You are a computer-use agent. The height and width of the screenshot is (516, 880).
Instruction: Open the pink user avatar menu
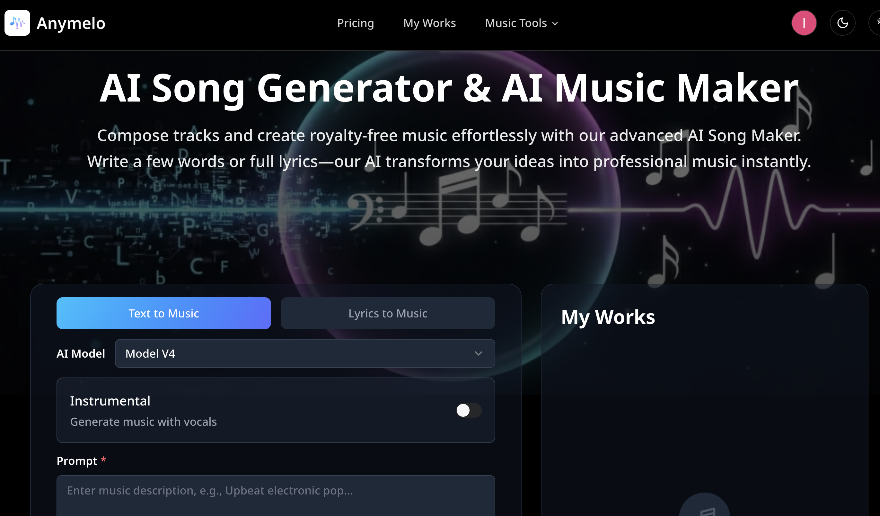pos(804,23)
